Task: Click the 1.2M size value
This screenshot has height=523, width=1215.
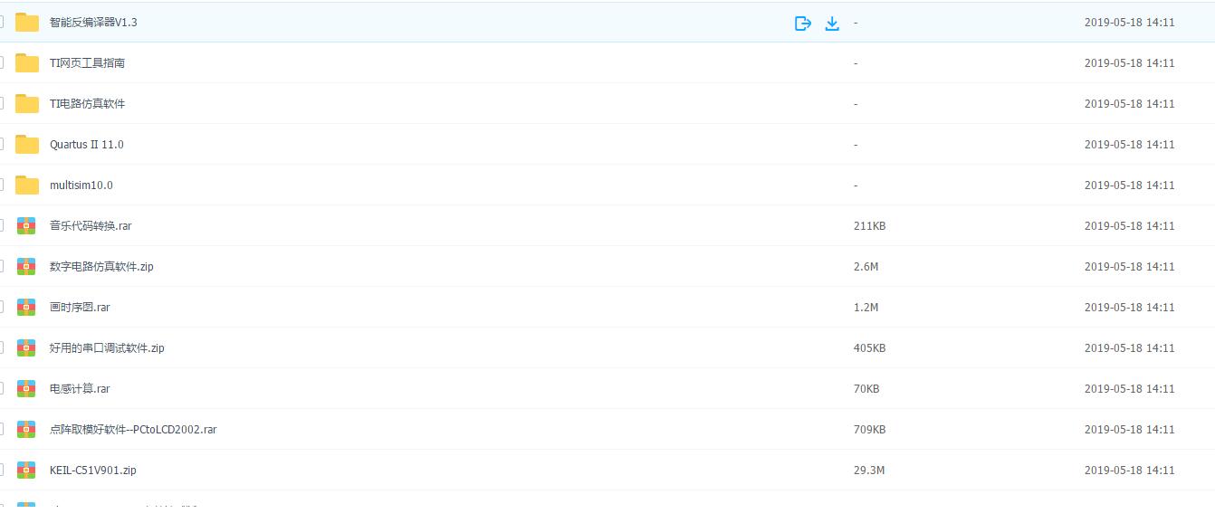Action: tap(866, 308)
